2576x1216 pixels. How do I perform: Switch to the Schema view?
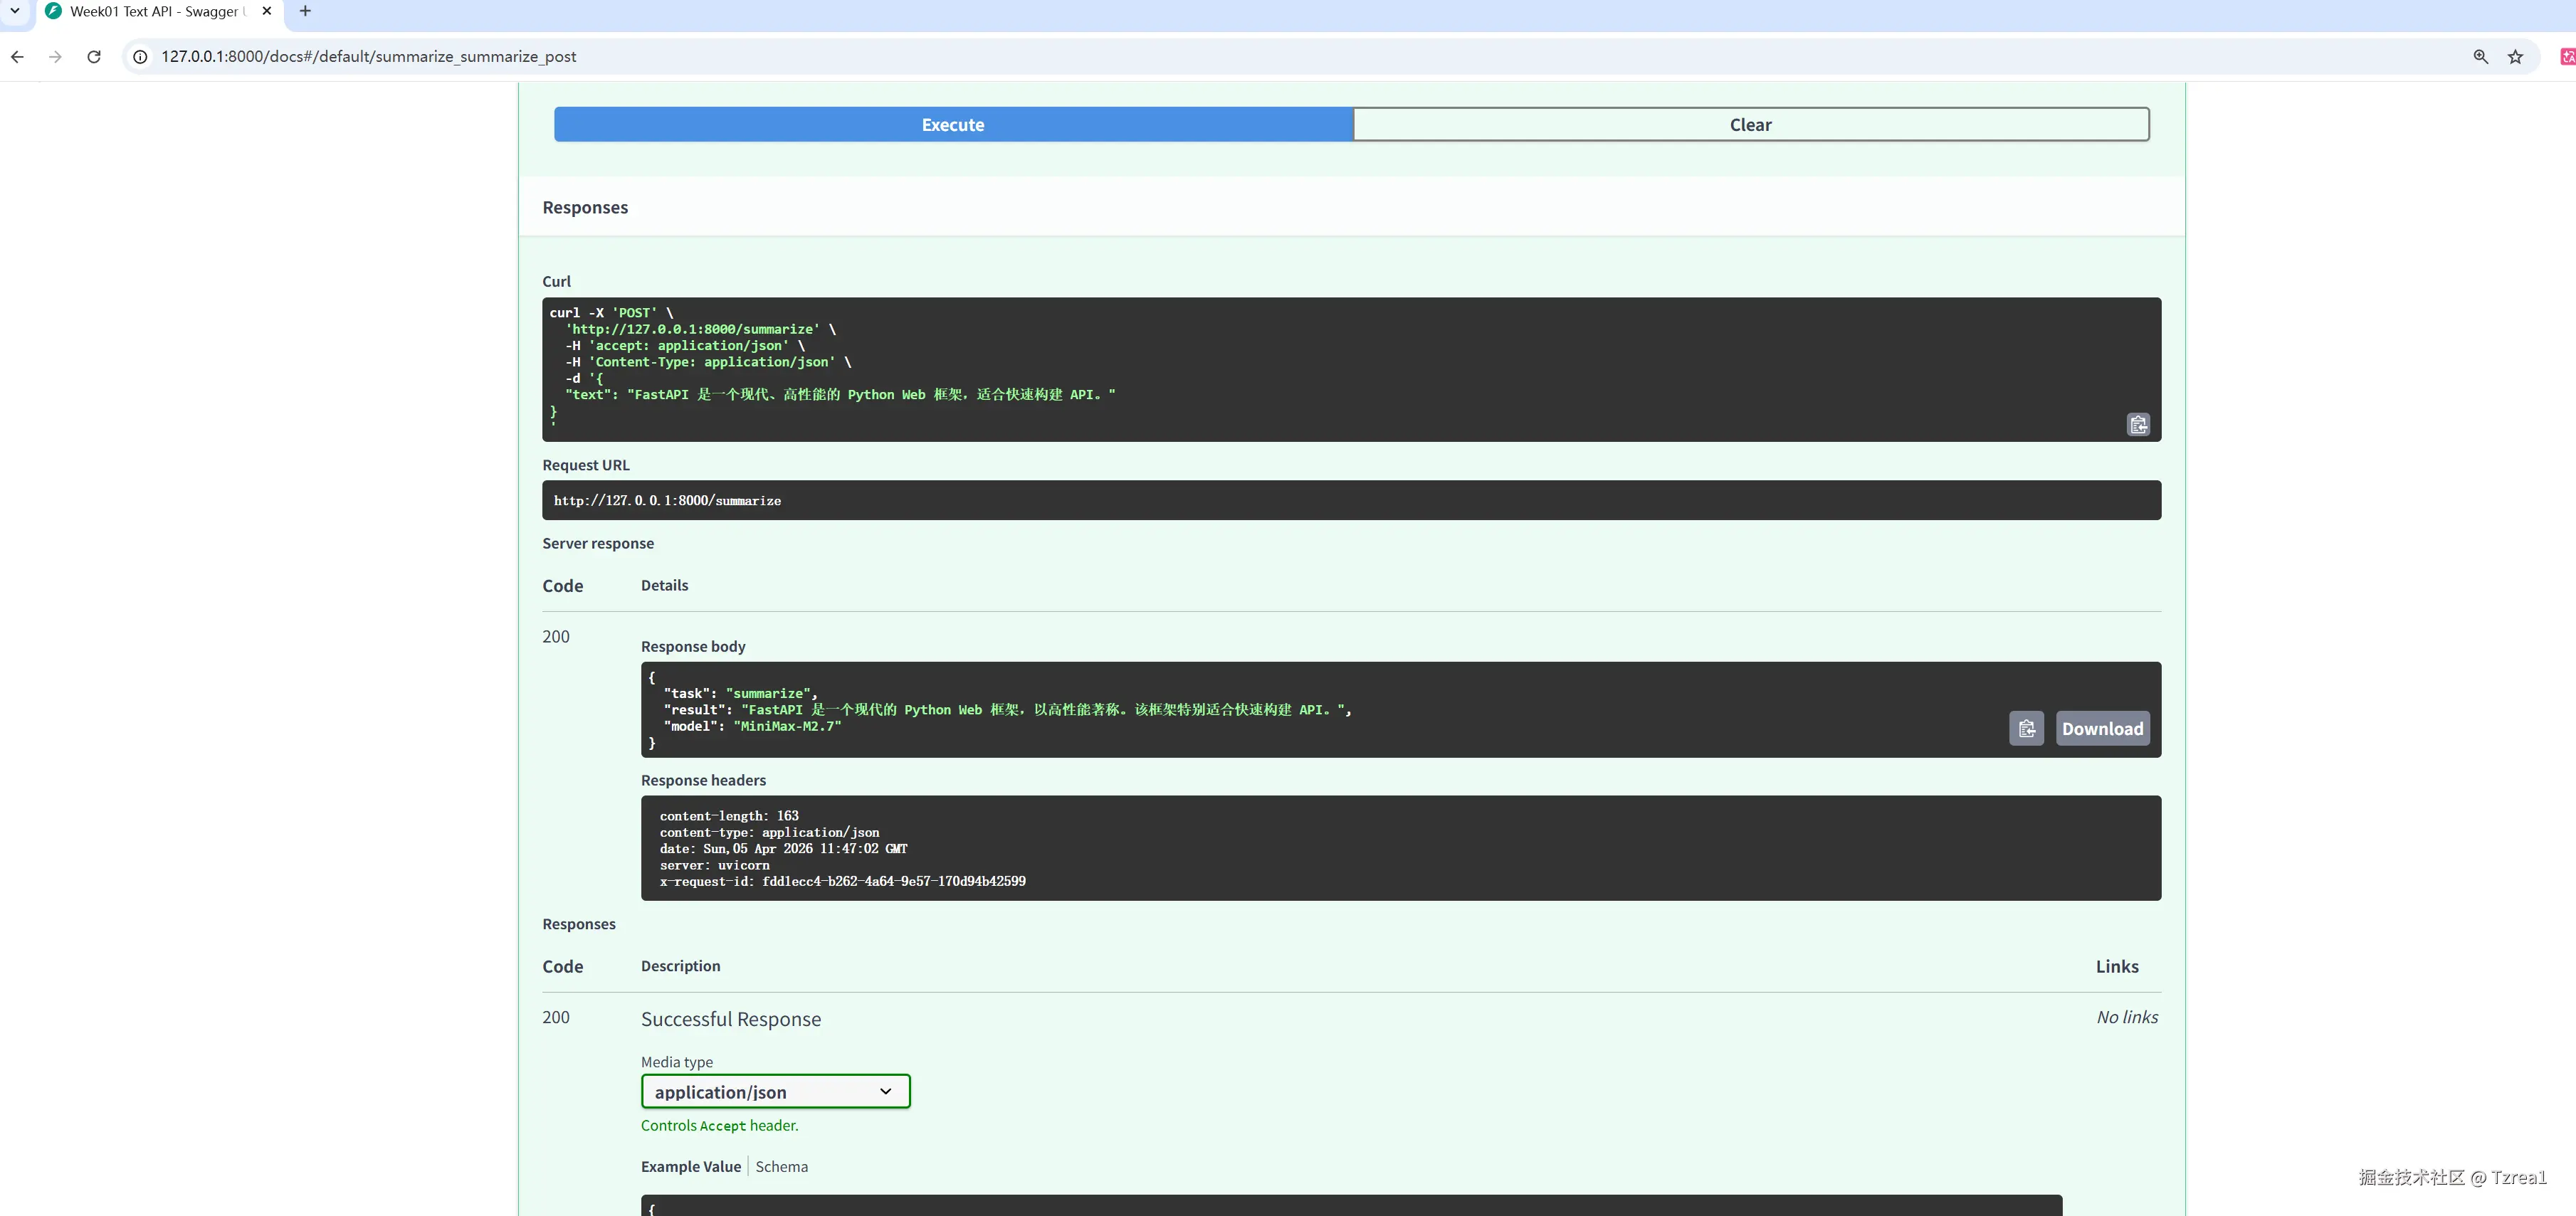[x=781, y=1166]
